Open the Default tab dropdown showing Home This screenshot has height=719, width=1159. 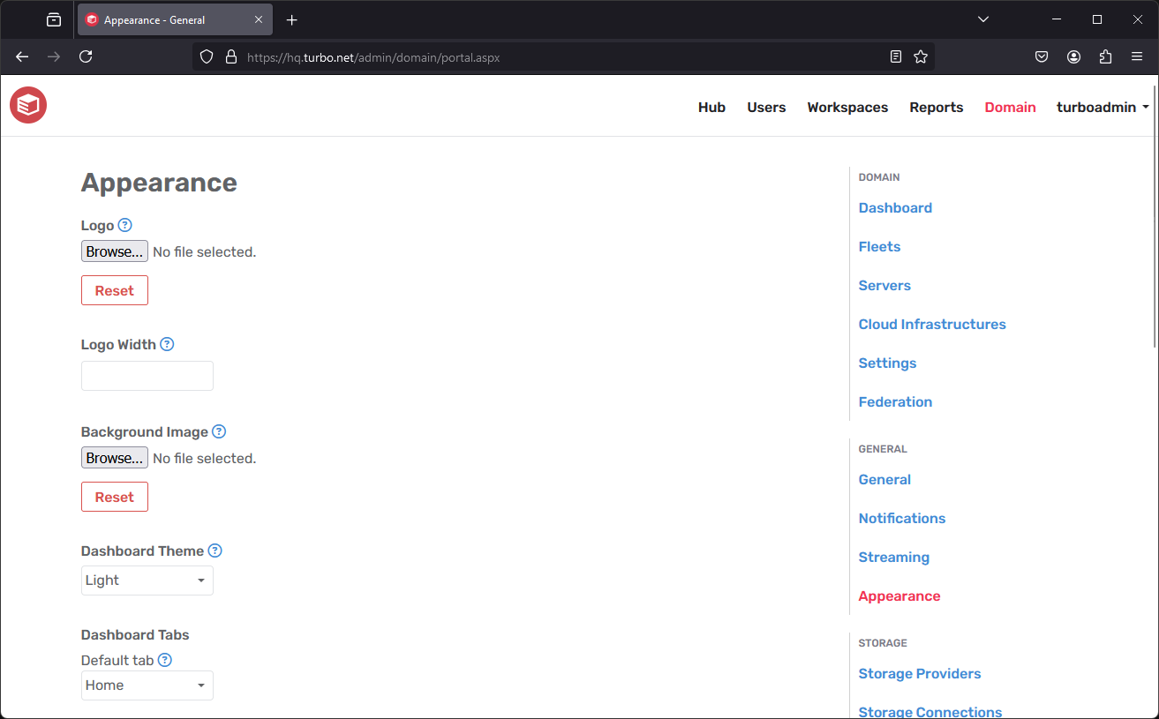pyautogui.click(x=147, y=685)
